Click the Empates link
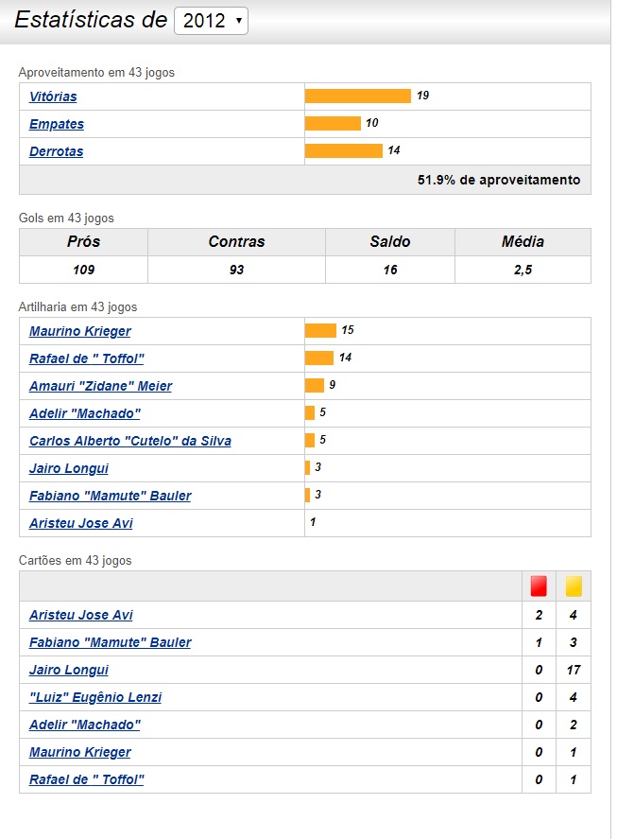The height and width of the screenshot is (839, 617). 56,124
